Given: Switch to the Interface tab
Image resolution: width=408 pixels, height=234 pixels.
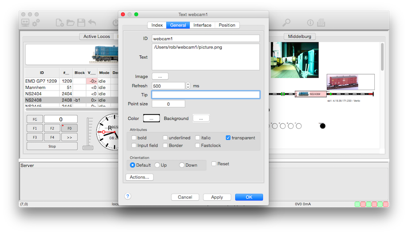Looking at the screenshot, I should [202, 25].
